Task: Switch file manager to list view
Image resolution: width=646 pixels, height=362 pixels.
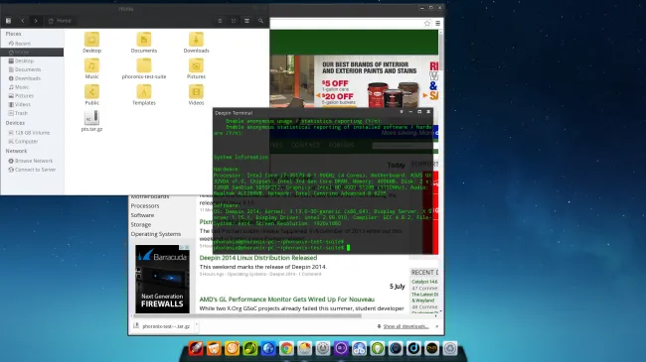Action: point(220,21)
